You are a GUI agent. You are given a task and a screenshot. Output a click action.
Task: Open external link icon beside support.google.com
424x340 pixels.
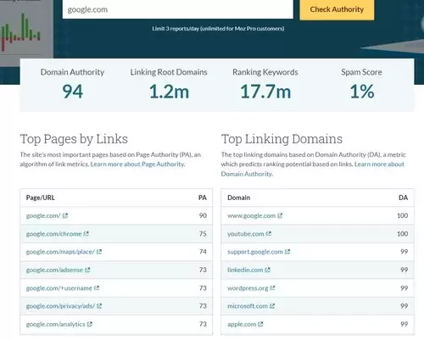(287, 252)
